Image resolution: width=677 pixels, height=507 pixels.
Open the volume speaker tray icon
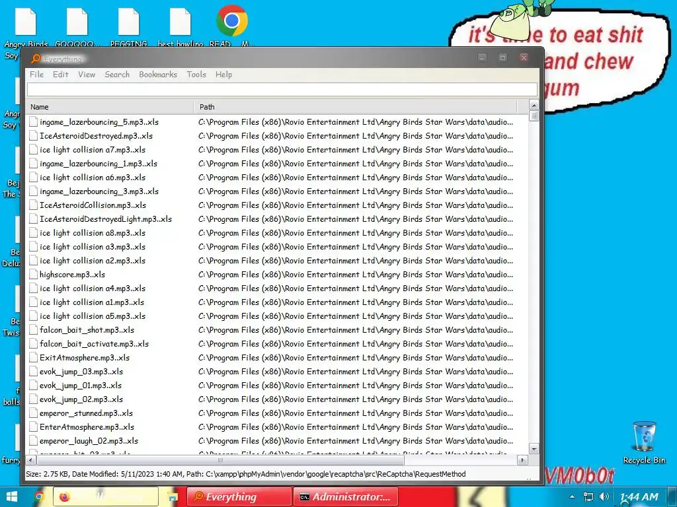point(604,496)
